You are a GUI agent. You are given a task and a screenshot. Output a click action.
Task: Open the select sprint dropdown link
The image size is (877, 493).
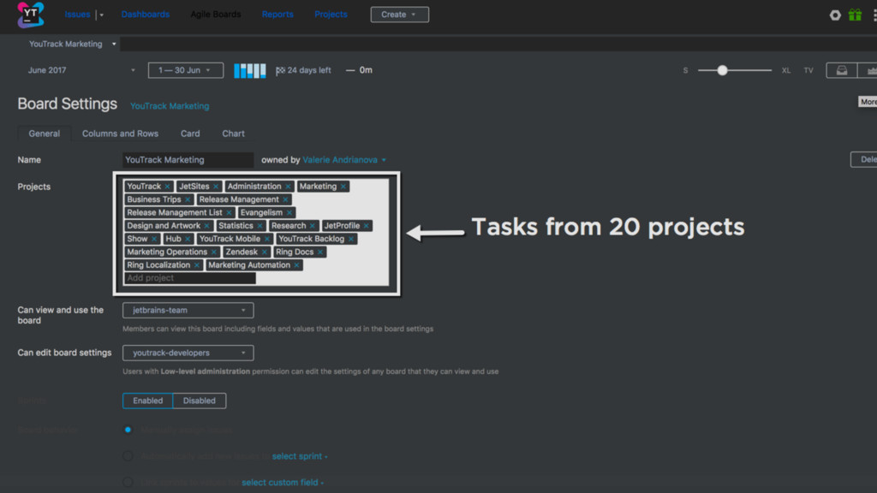pos(300,456)
